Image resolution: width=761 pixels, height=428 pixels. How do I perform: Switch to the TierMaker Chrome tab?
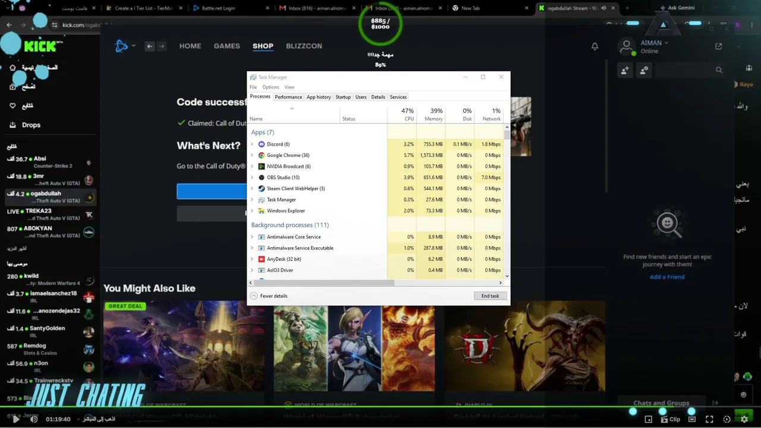click(x=143, y=8)
